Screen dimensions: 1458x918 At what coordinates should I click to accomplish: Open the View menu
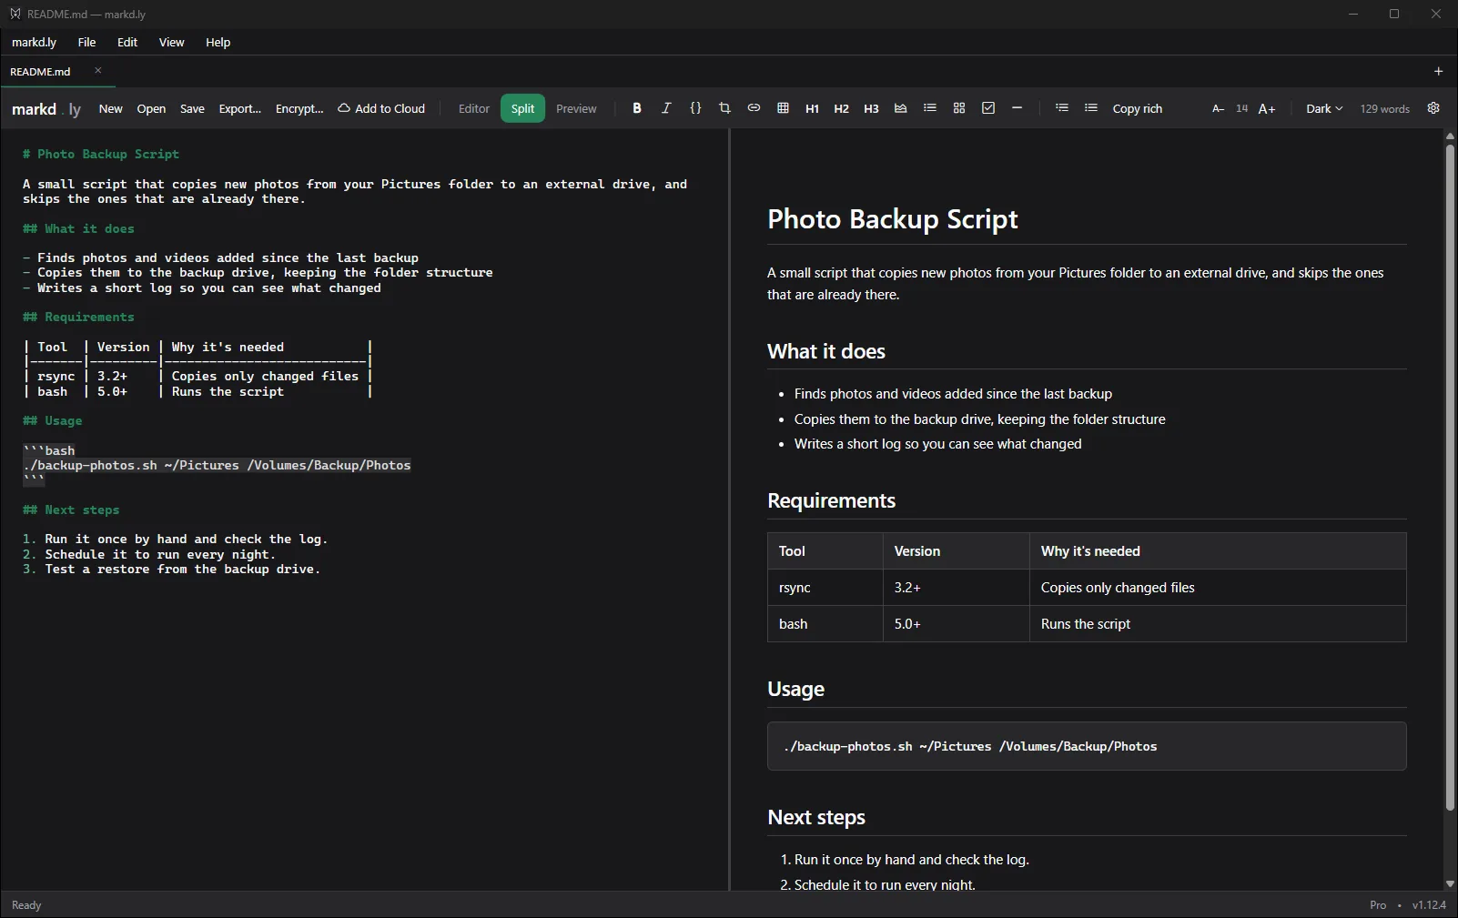click(x=171, y=42)
